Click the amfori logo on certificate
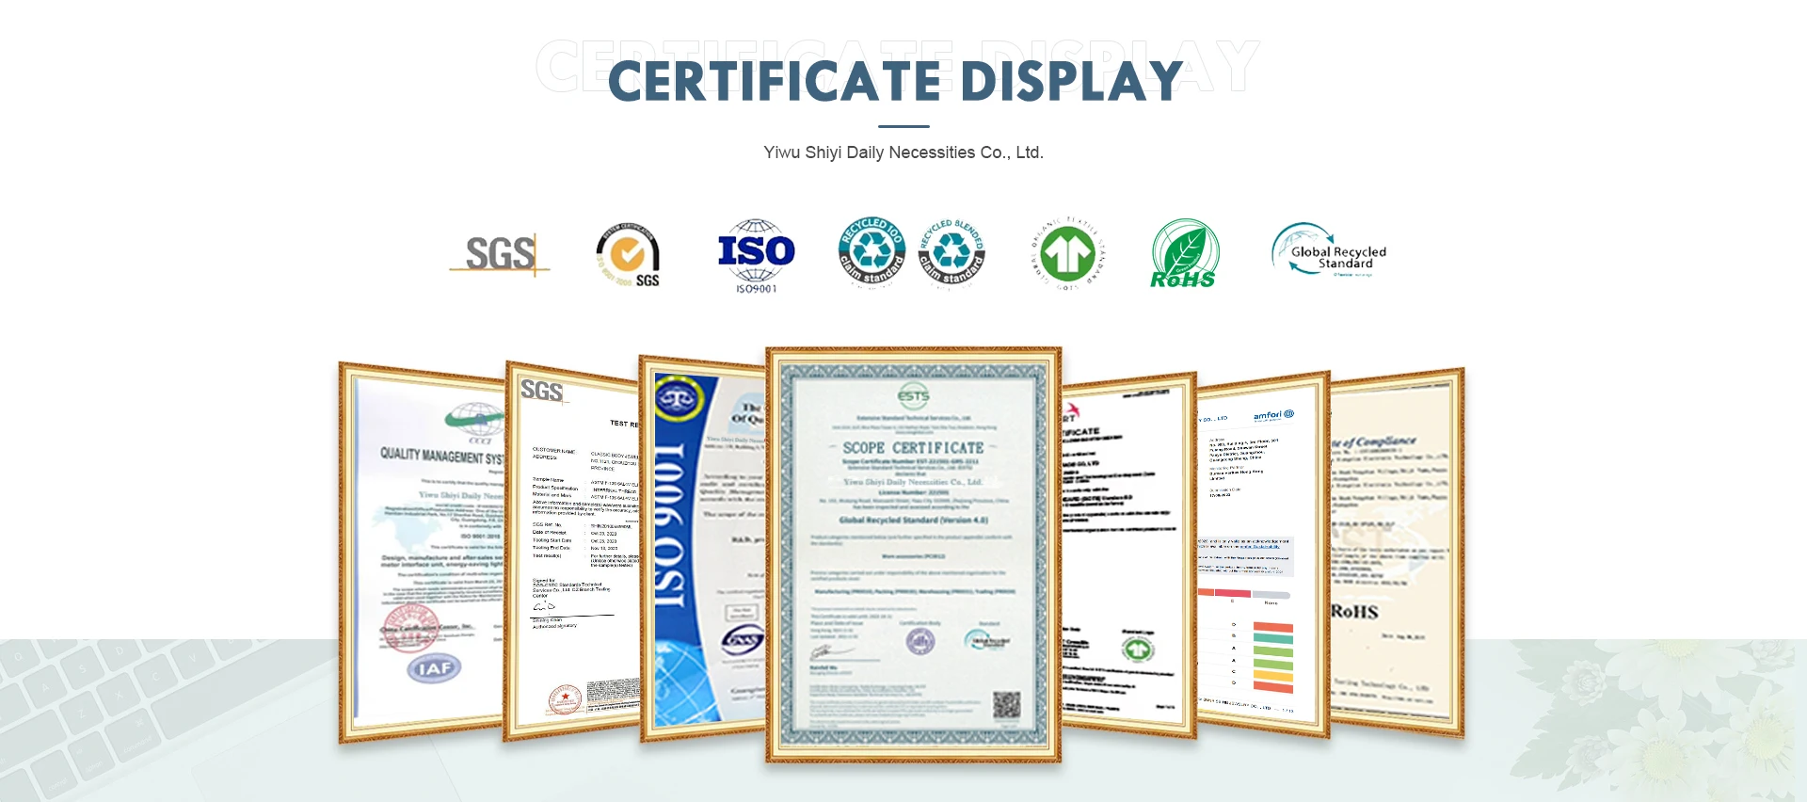 click(1273, 415)
